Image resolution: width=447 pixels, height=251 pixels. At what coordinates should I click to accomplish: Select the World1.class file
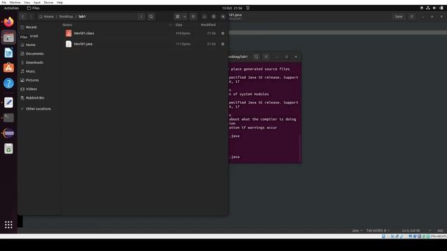[145, 33]
